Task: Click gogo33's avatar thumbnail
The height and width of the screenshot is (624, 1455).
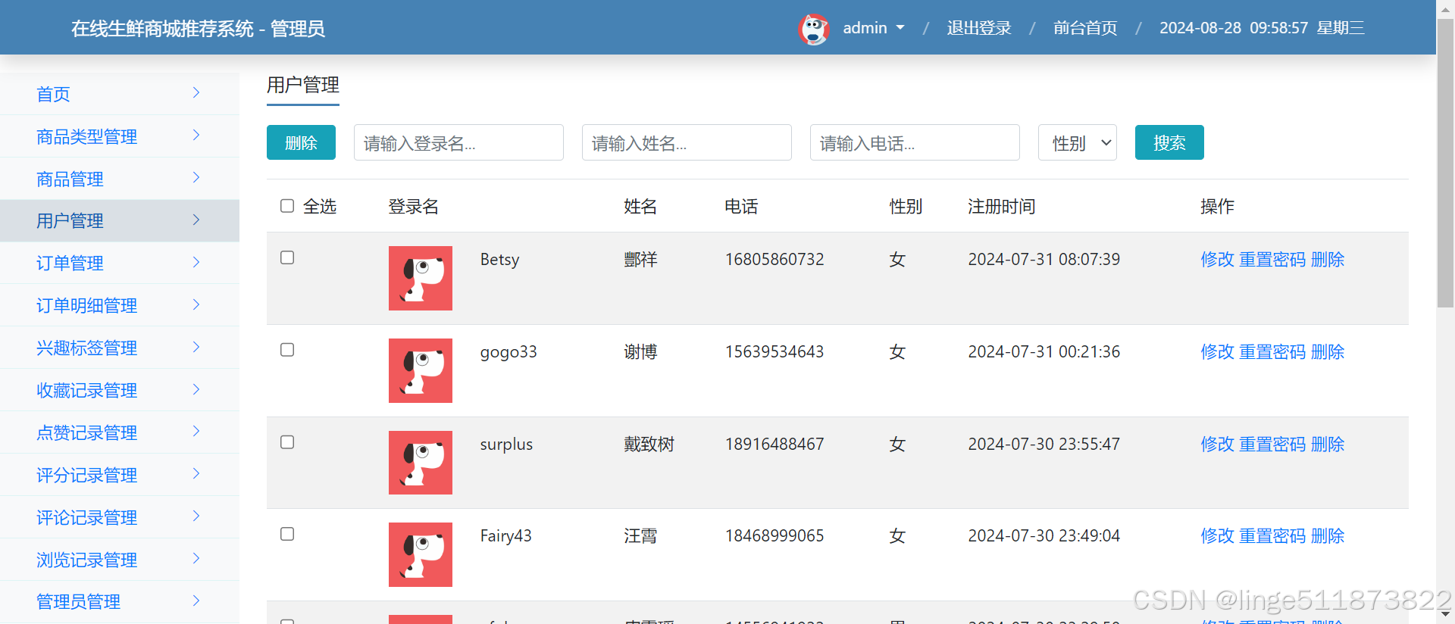Action: coord(421,370)
